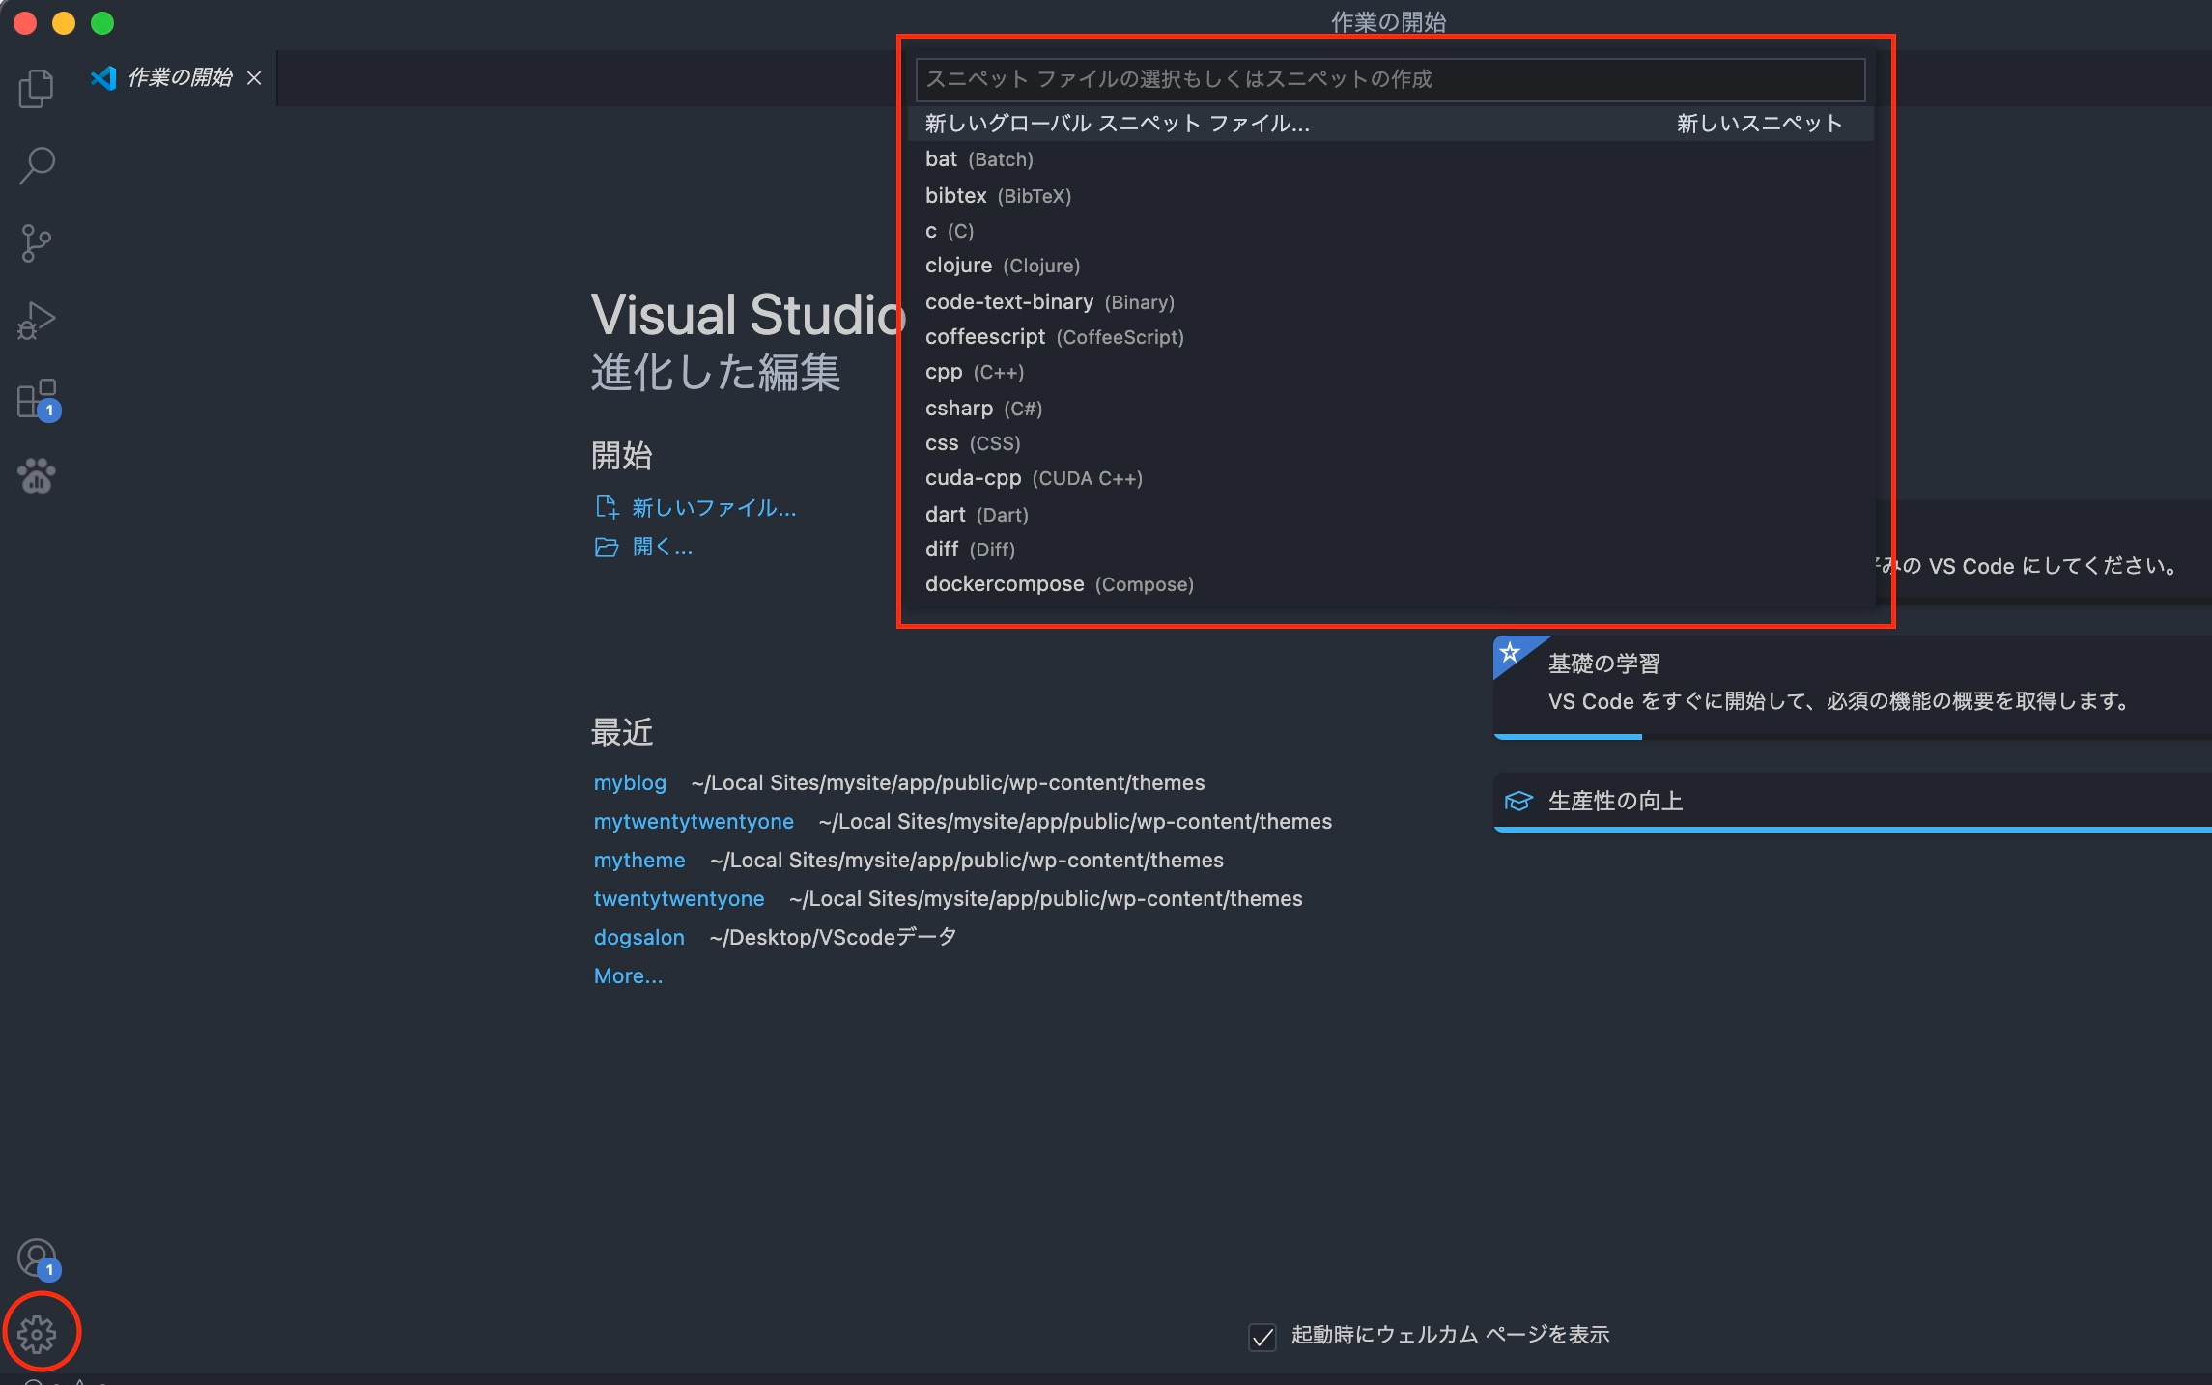Viewport: 2212px width, 1385px height.
Task: Open recent folder twentytwentyone
Action: click(679, 898)
